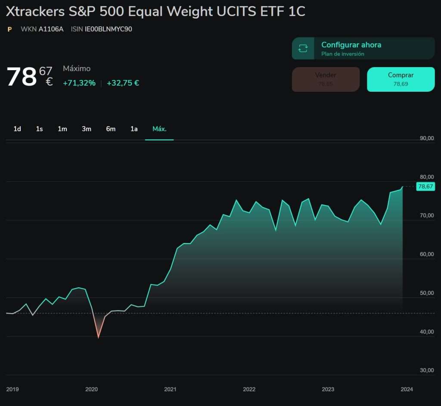Select the 6m chart range
The image size is (441, 406).
(x=111, y=129)
